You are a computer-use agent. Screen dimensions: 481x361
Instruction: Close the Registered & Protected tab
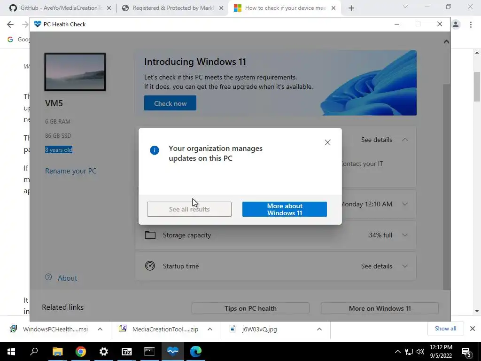[x=221, y=8]
